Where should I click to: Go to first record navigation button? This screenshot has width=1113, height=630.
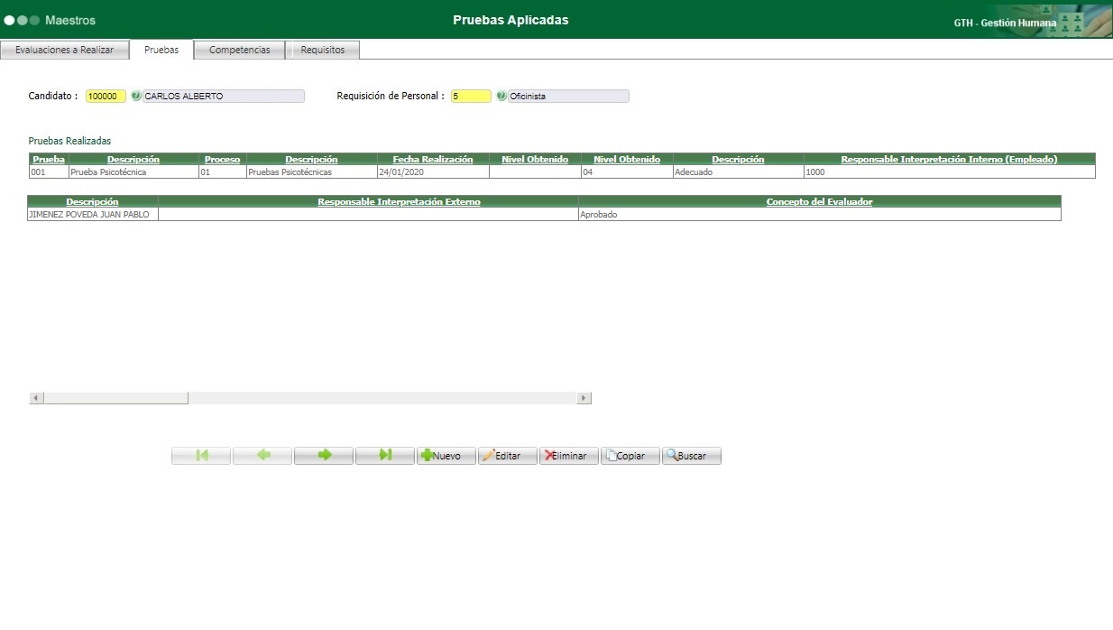coord(201,456)
